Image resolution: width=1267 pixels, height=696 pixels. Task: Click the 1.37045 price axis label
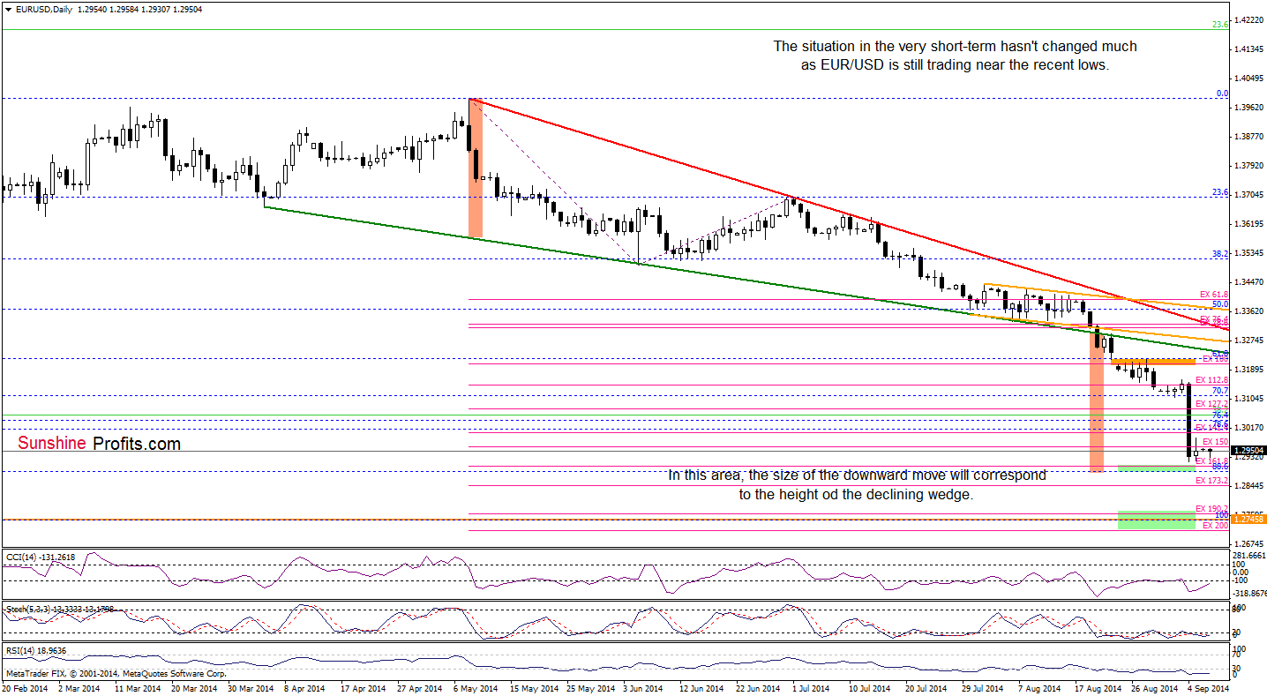(1248, 194)
